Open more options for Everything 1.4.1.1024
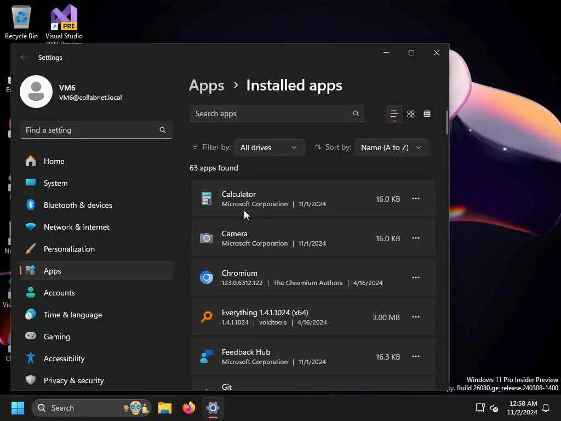Screen dimensions: 561x421 tap(415, 317)
